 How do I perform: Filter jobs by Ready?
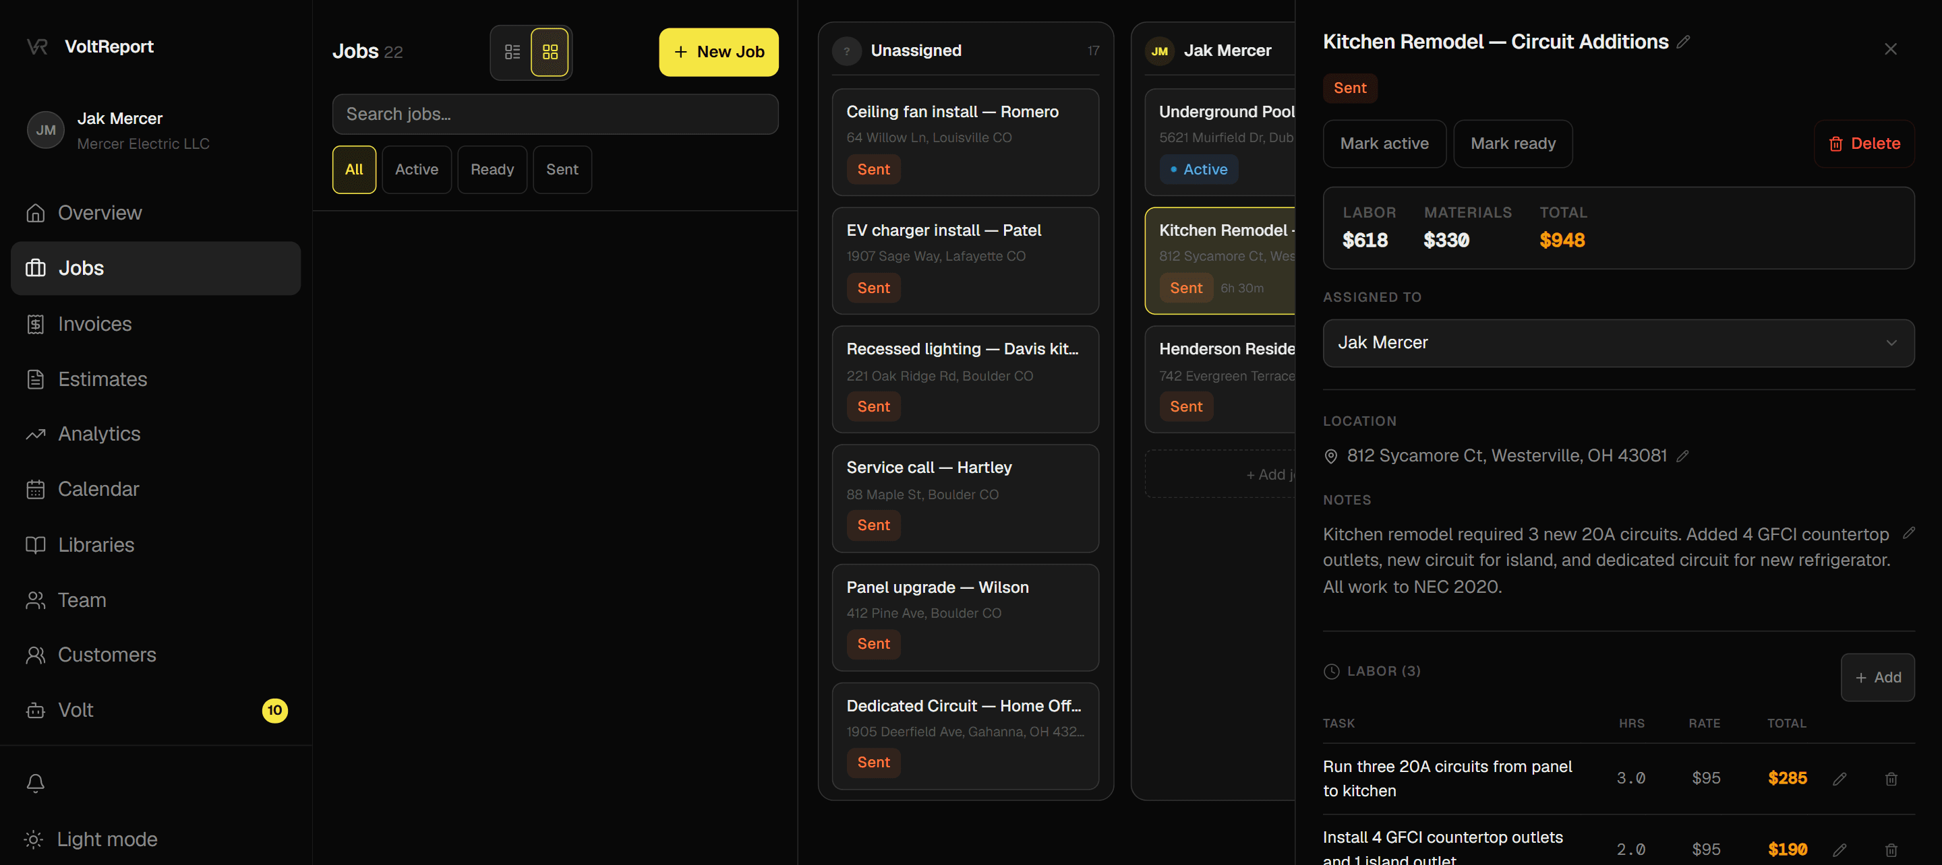pyautogui.click(x=492, y=170)
